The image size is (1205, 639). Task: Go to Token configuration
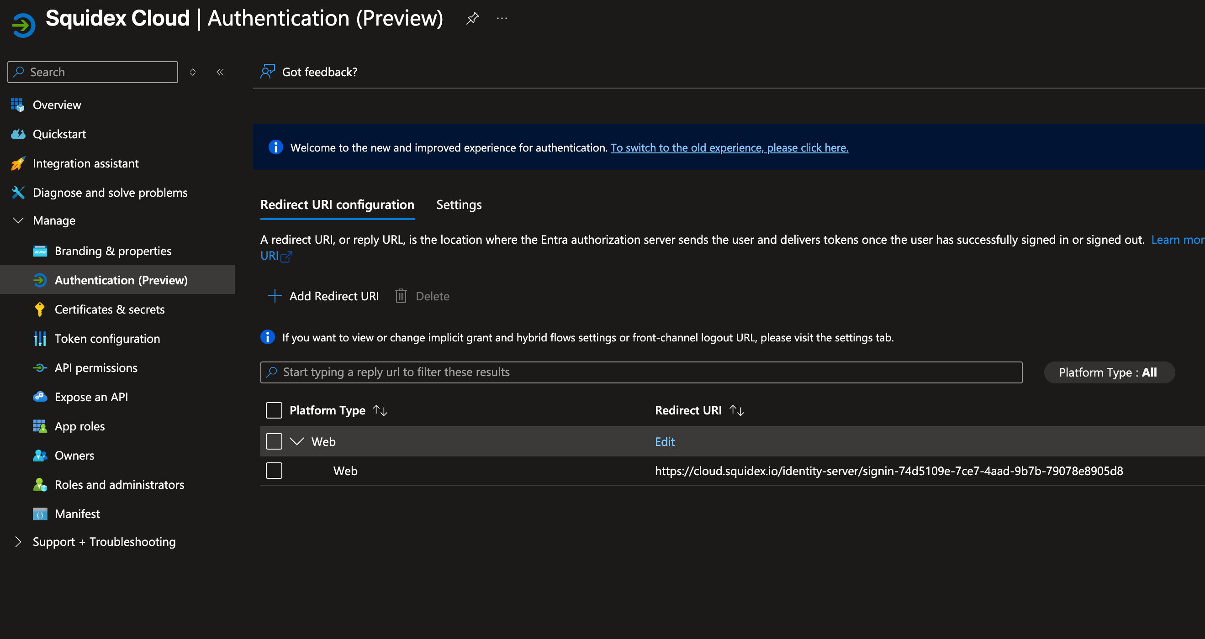click(107, 338)
